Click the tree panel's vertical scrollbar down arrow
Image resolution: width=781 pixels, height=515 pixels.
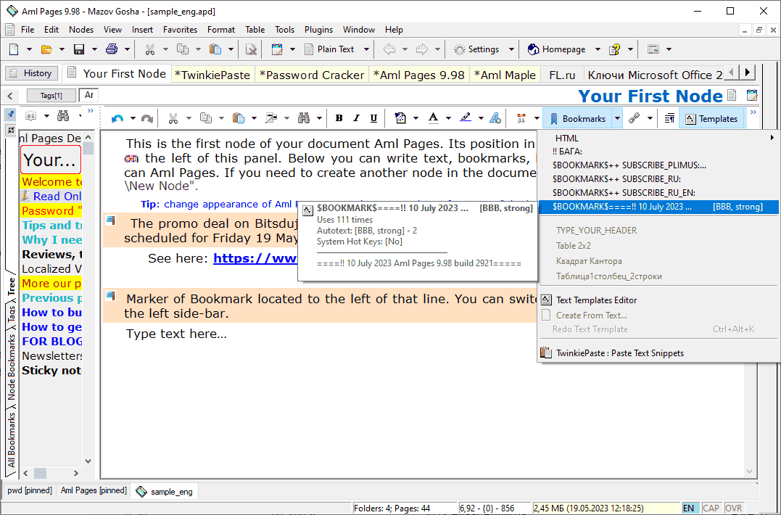coord(88,461)
